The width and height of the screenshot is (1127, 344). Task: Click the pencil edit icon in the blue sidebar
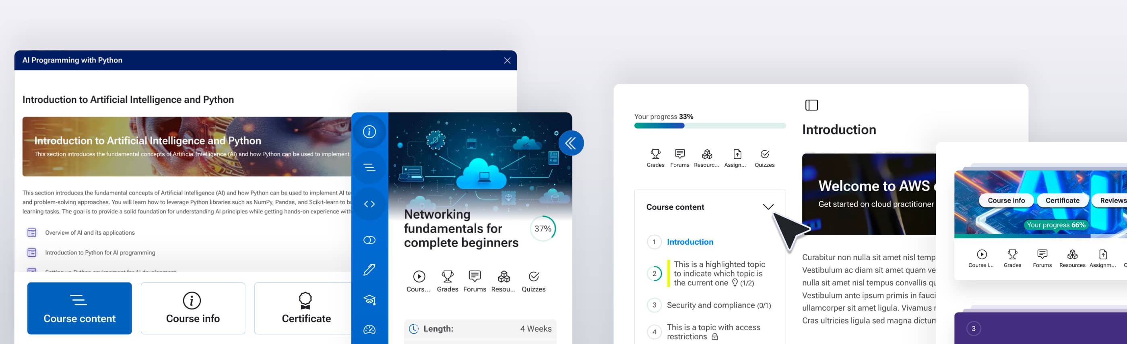click(369, 270)
